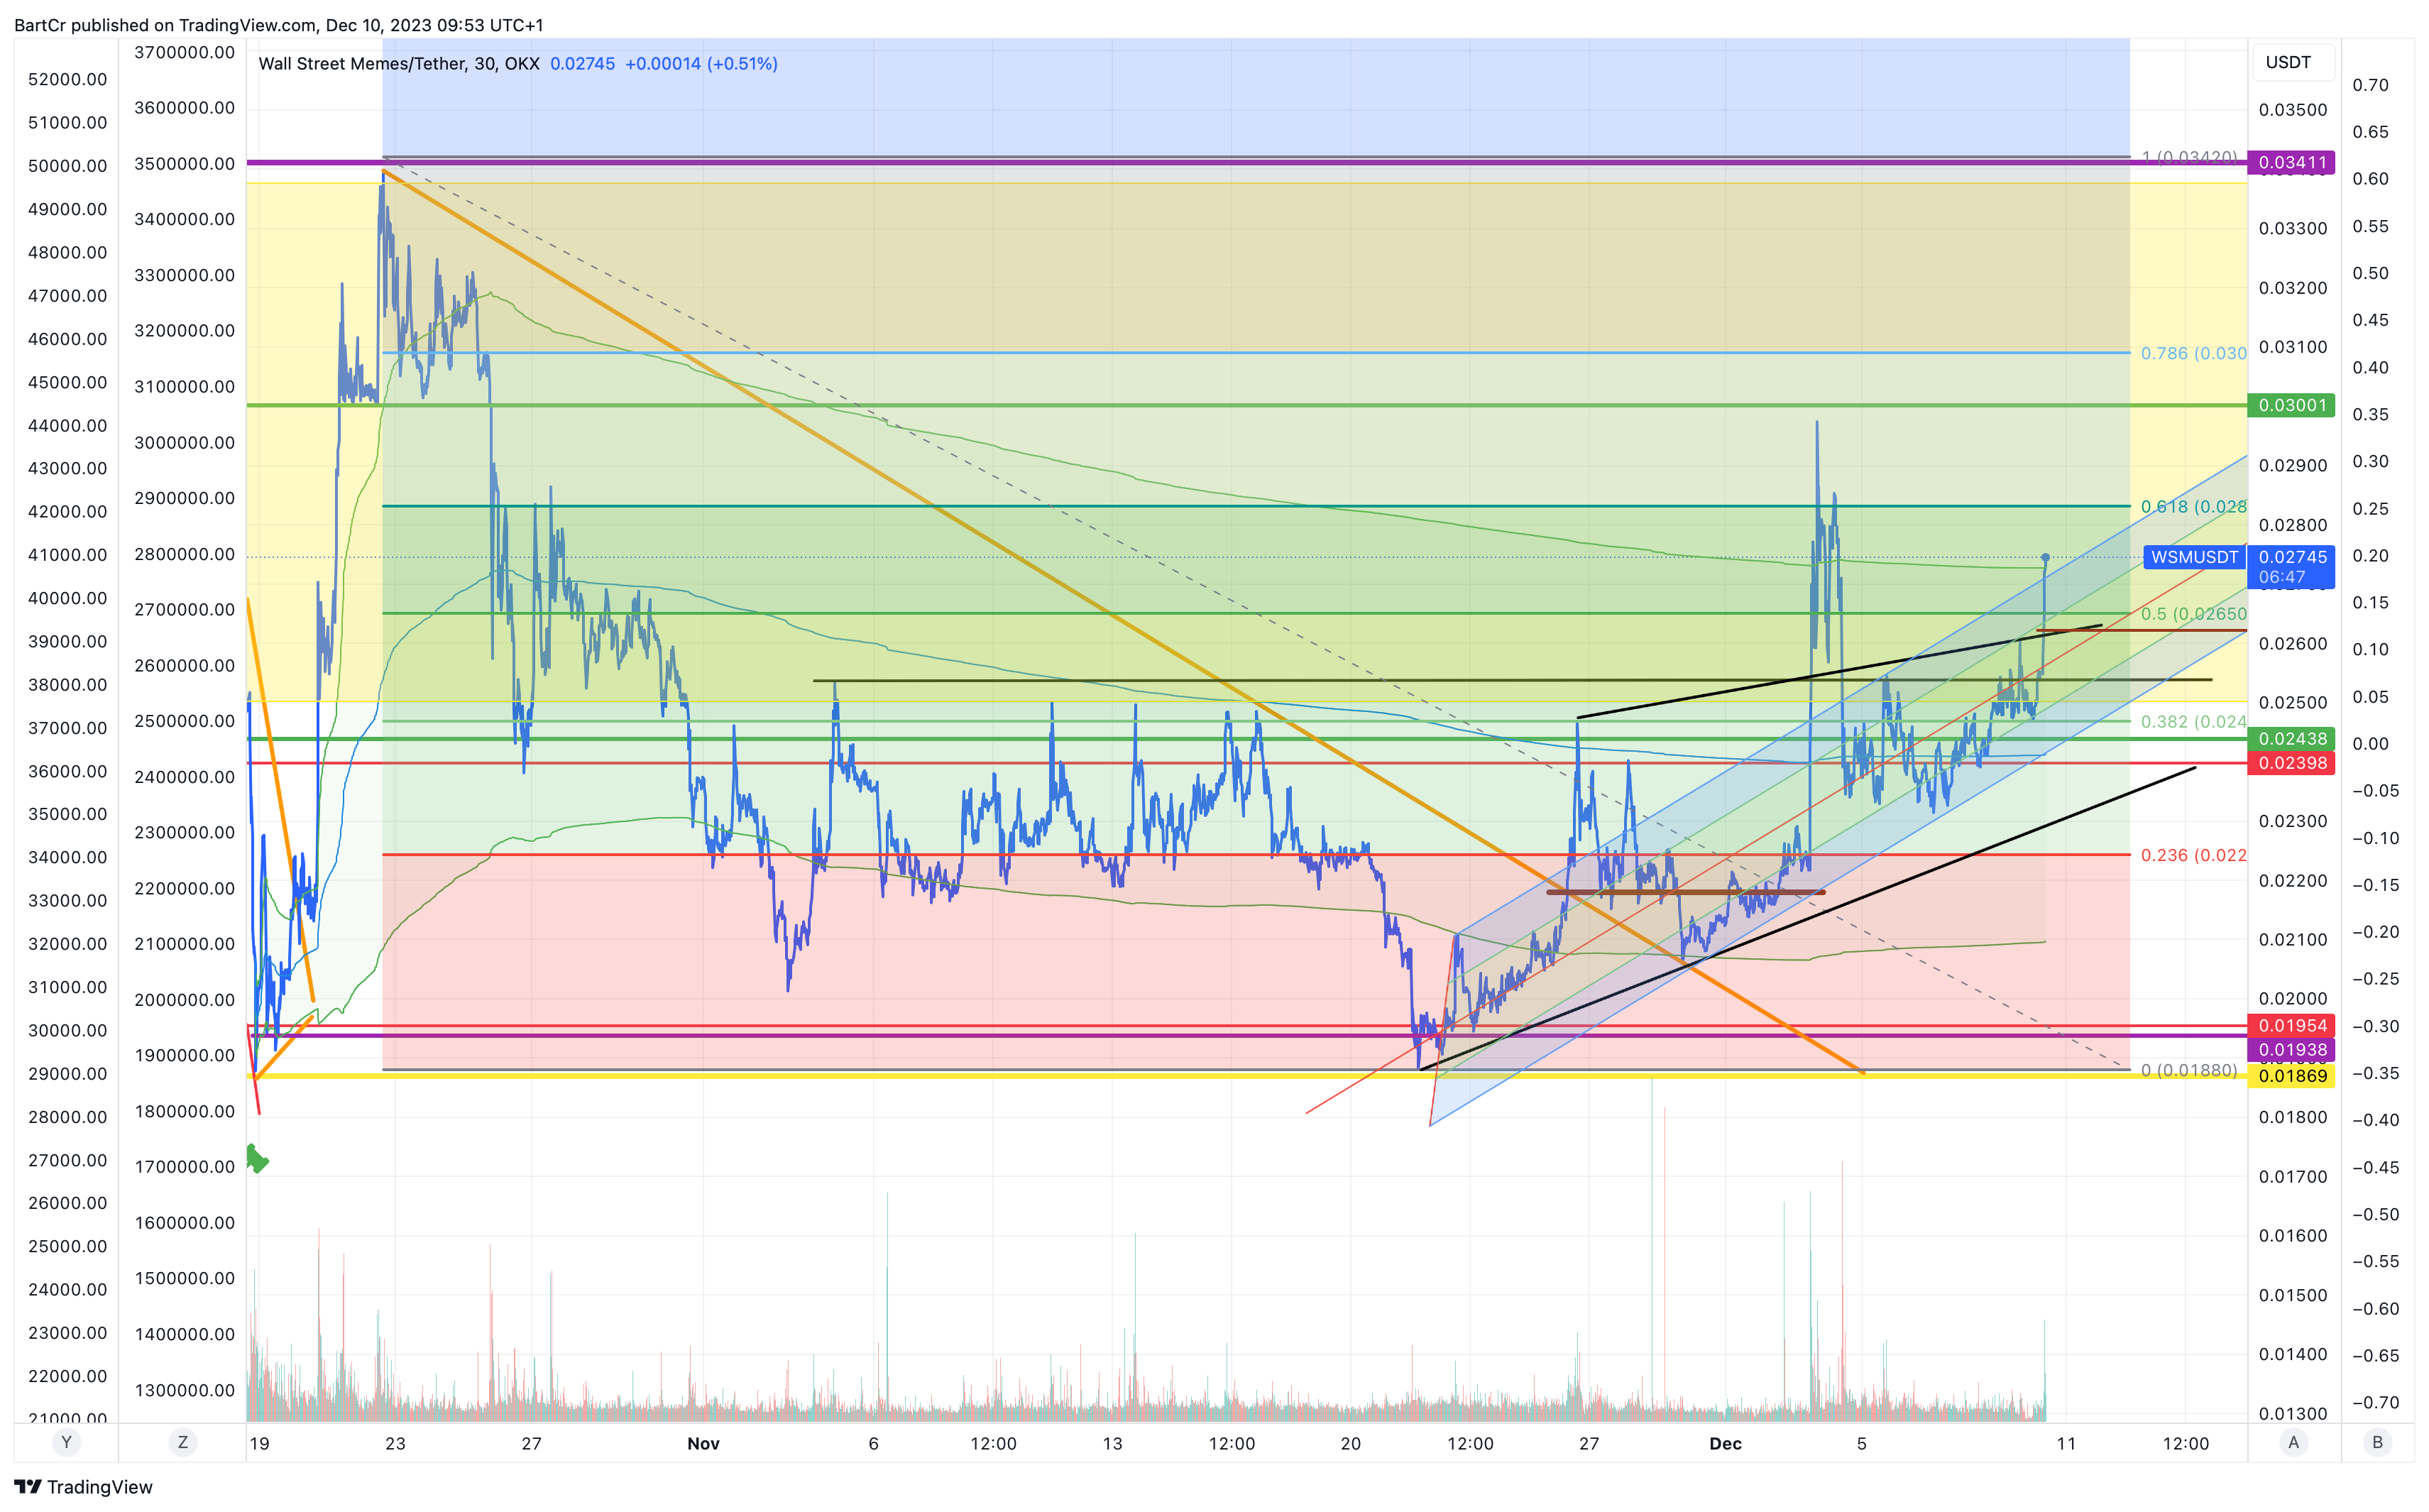
Task: Select the 0.5 (0.02650) Fibonacci label
Action: tap(2193, 613)
